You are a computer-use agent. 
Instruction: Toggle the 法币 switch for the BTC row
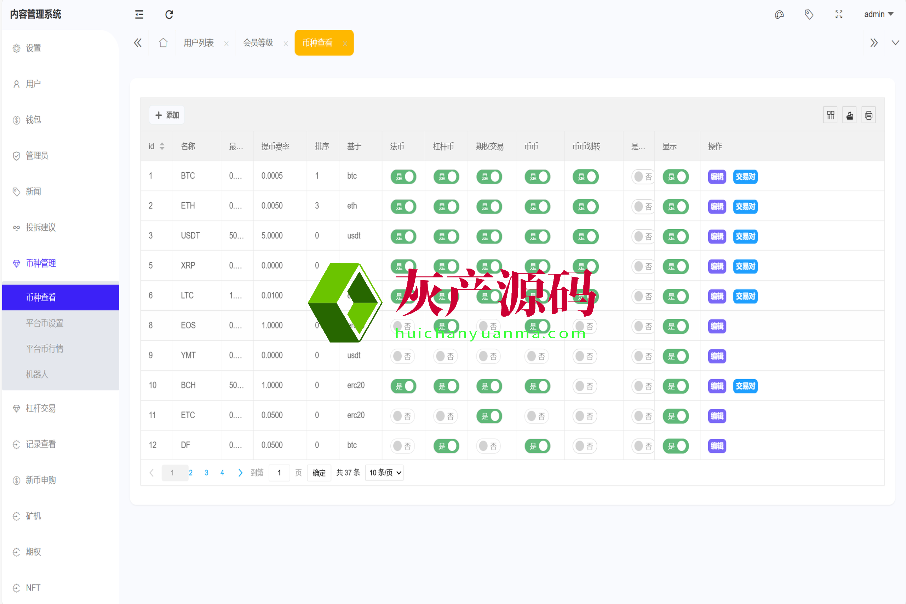tap(403, 177)
